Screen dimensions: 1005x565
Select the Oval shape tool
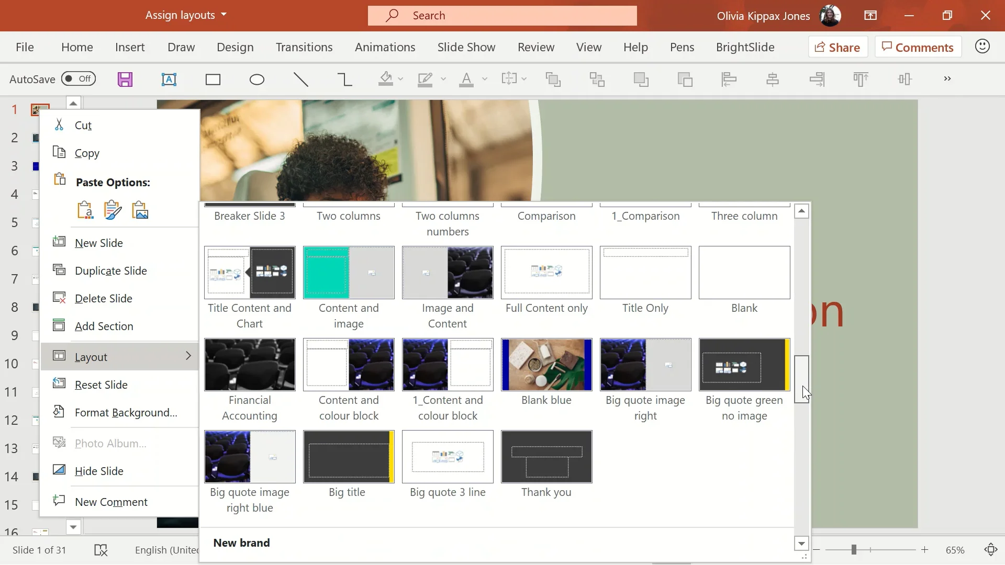(257, 80)
